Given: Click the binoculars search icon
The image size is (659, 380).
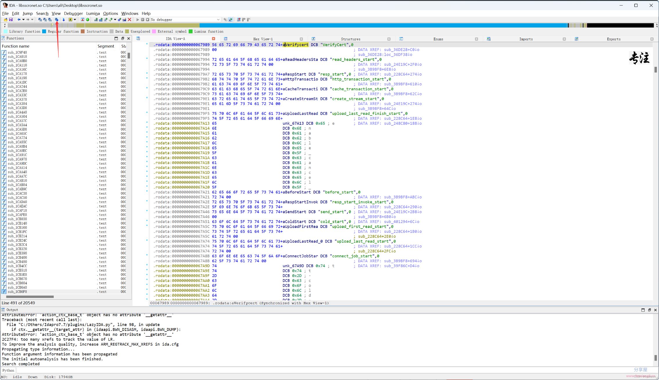Looking at the screenshot, I should point(57,20).
